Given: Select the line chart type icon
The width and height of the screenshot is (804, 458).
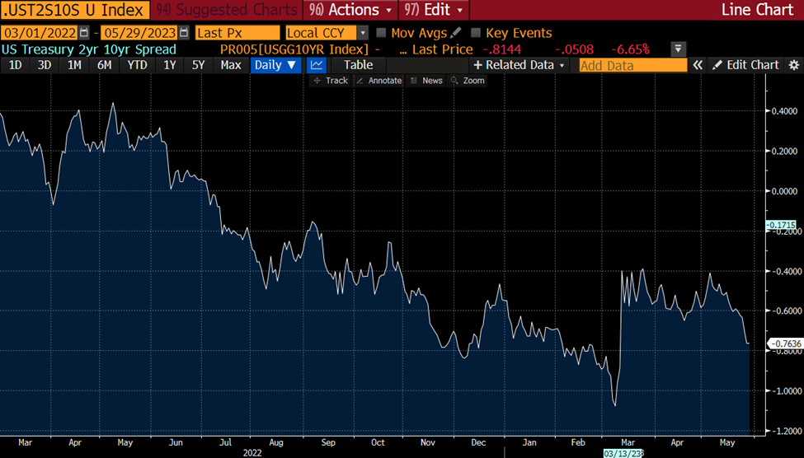Looking at the screenshot, I should tap(317, 65).
